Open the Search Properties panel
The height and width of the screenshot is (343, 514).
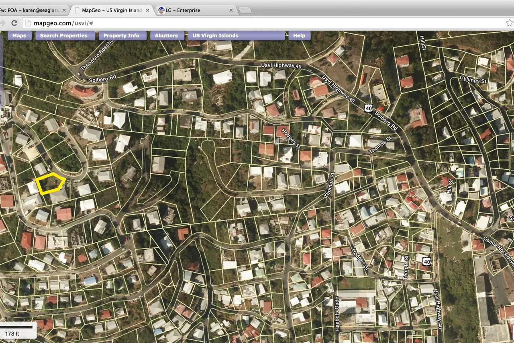pyautogui.click(x=63, y=36)
